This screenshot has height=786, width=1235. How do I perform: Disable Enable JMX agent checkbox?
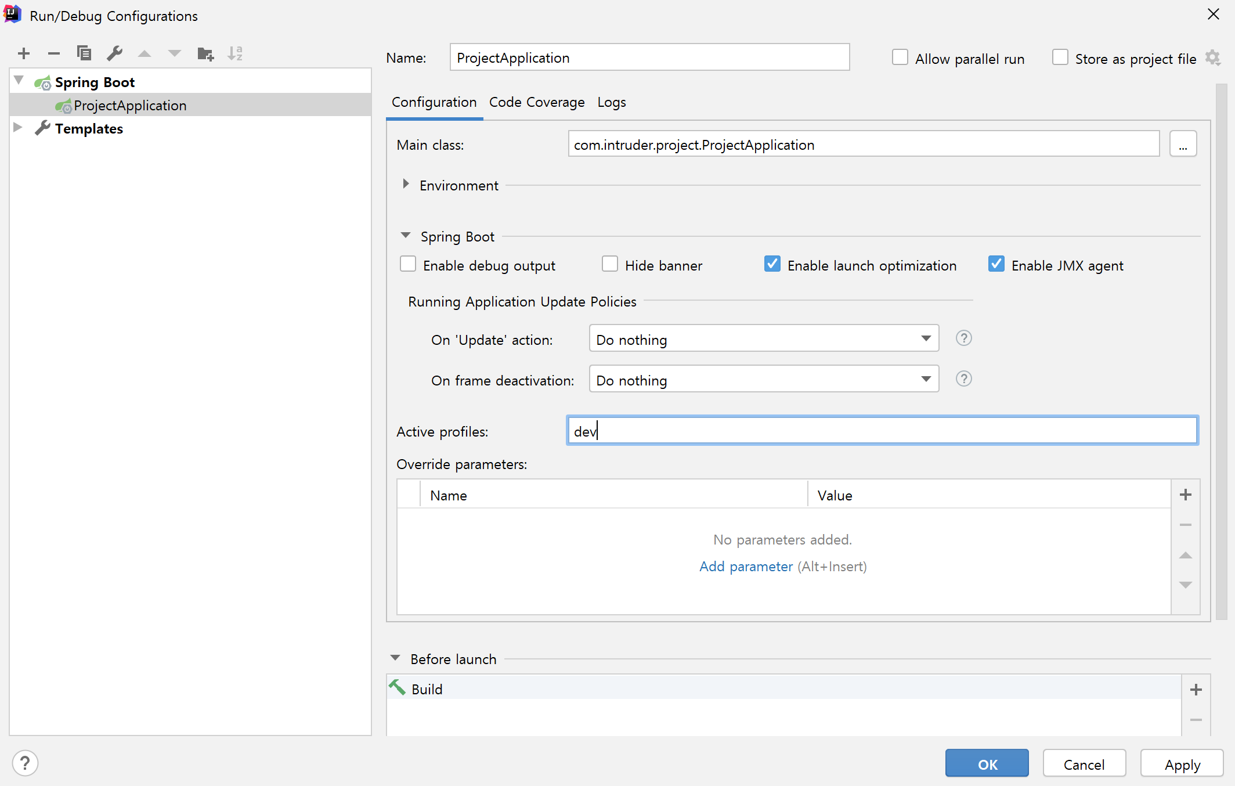pyautogui.click(x=996, y=265)
